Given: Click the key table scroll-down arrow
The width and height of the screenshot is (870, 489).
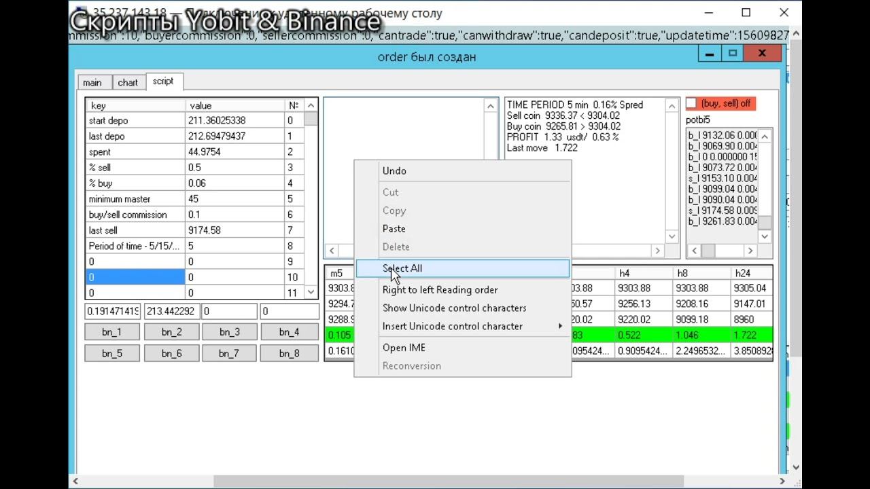Looking at the screenshot, I should pos(311,292).
